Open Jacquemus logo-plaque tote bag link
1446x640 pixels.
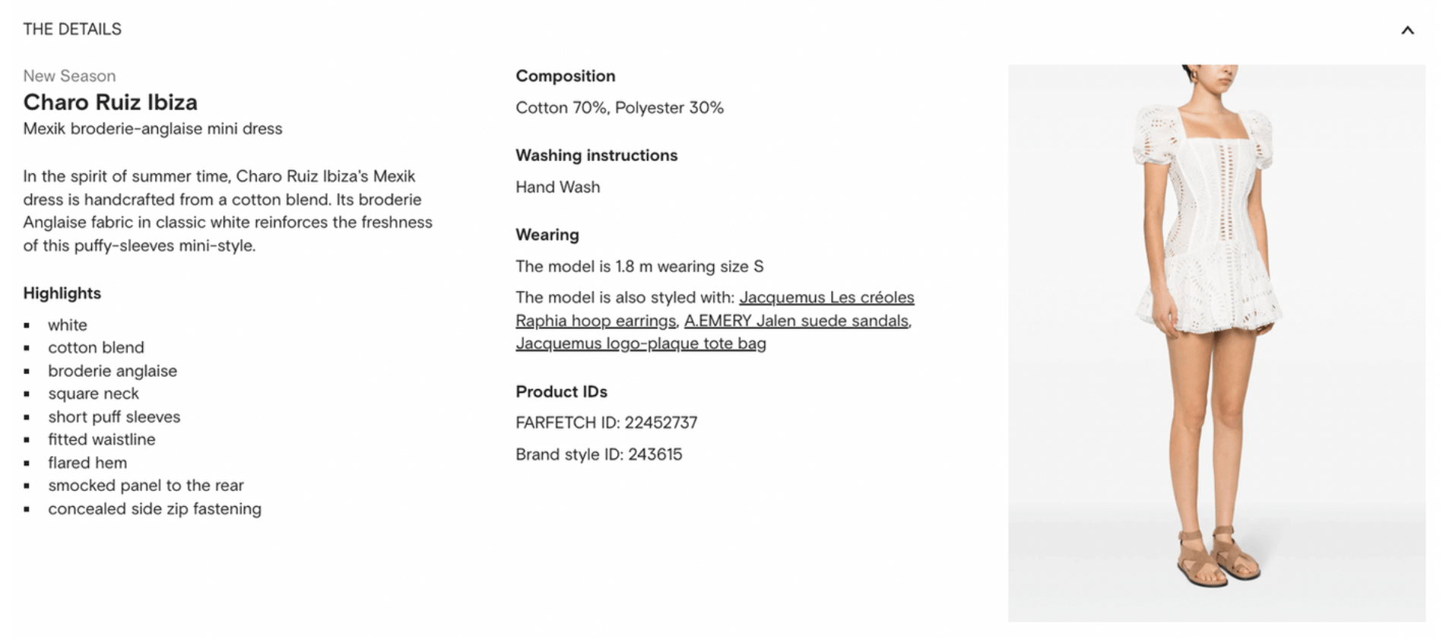tap(641, 344)
